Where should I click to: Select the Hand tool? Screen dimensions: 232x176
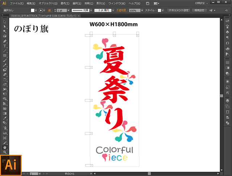pyautogui.click(x=5, y=147)
